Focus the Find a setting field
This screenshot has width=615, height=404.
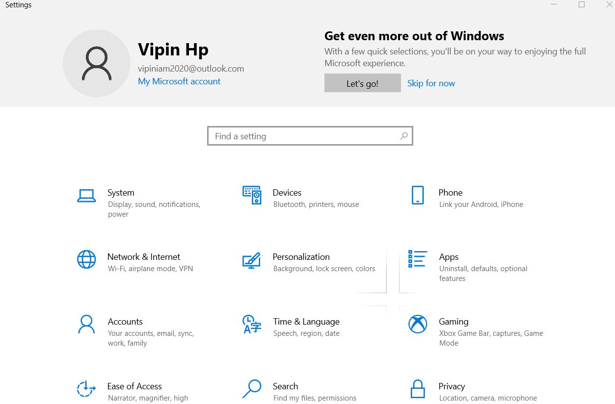tap(310, 136)
